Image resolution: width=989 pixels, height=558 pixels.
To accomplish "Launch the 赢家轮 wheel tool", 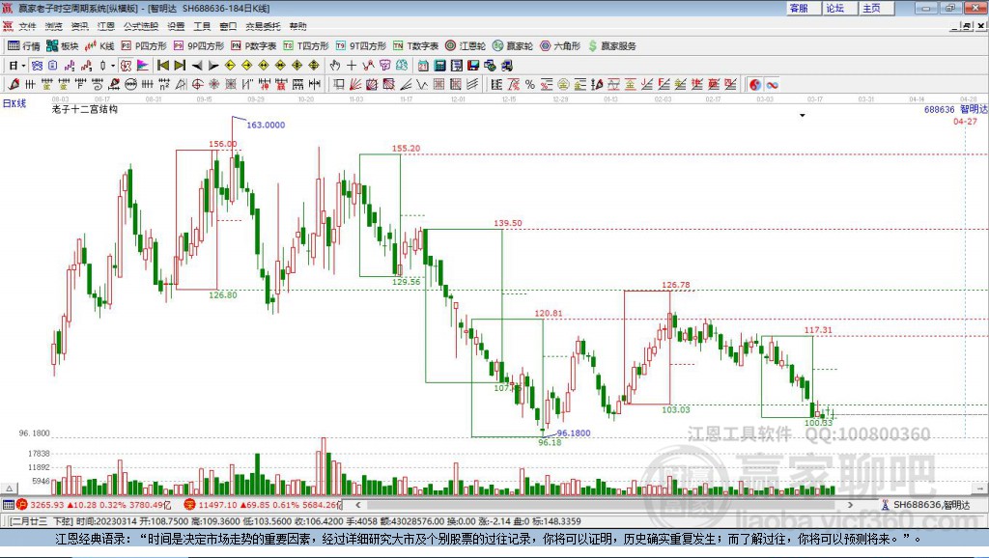I will click(x=513, y=46).
